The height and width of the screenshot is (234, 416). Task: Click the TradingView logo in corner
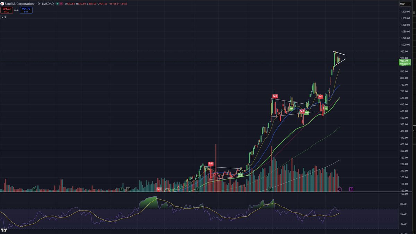click(x=4, y=230)
